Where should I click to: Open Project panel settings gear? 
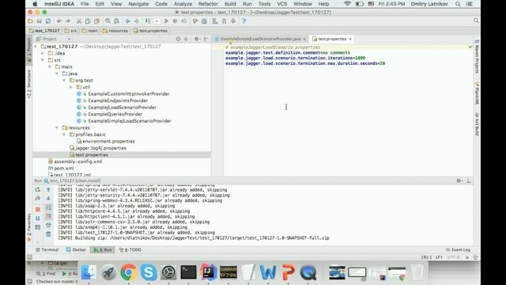click(197, 39)
